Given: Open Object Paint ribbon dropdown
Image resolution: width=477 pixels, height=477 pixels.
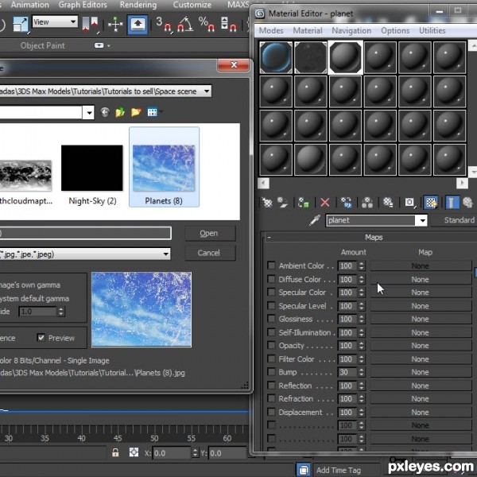Looking at the screenshot, I should [102, 45].
